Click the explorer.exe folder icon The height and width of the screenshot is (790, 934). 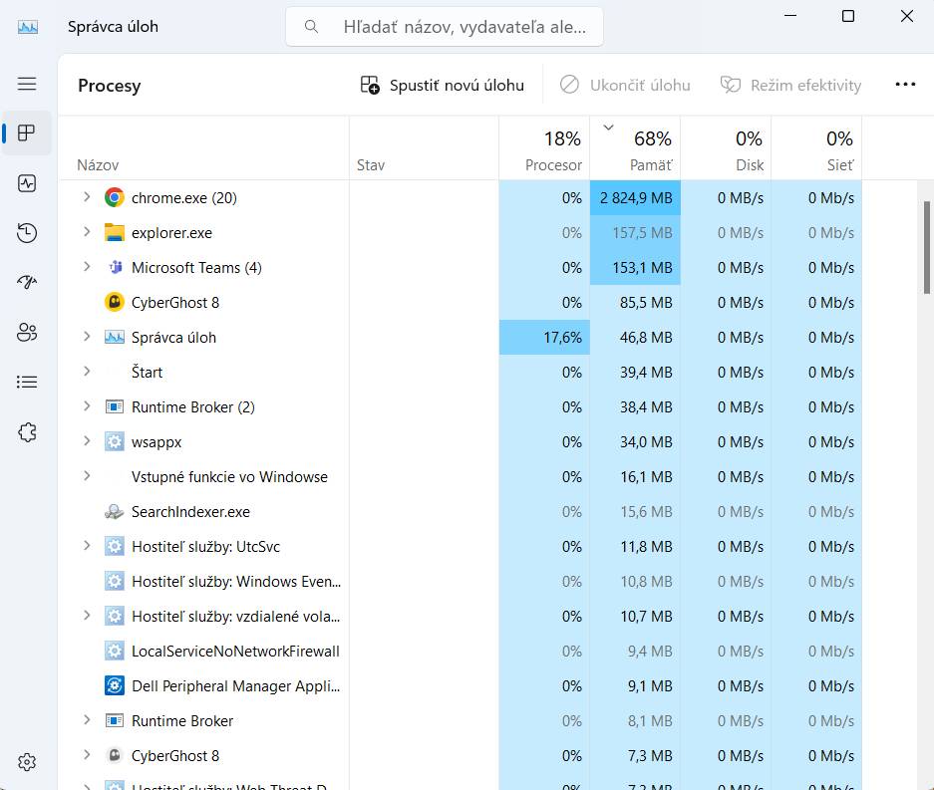(115, 233)
